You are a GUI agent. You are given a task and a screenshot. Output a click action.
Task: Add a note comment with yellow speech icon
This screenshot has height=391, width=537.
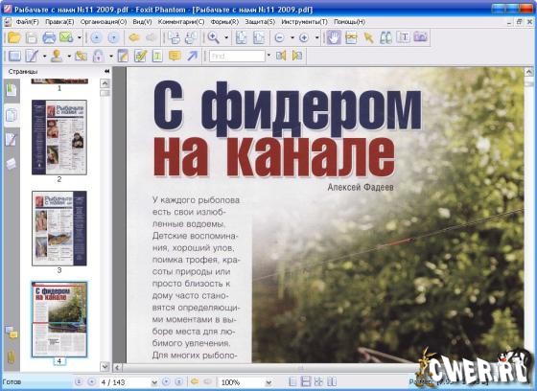click(x=175, y=56)
